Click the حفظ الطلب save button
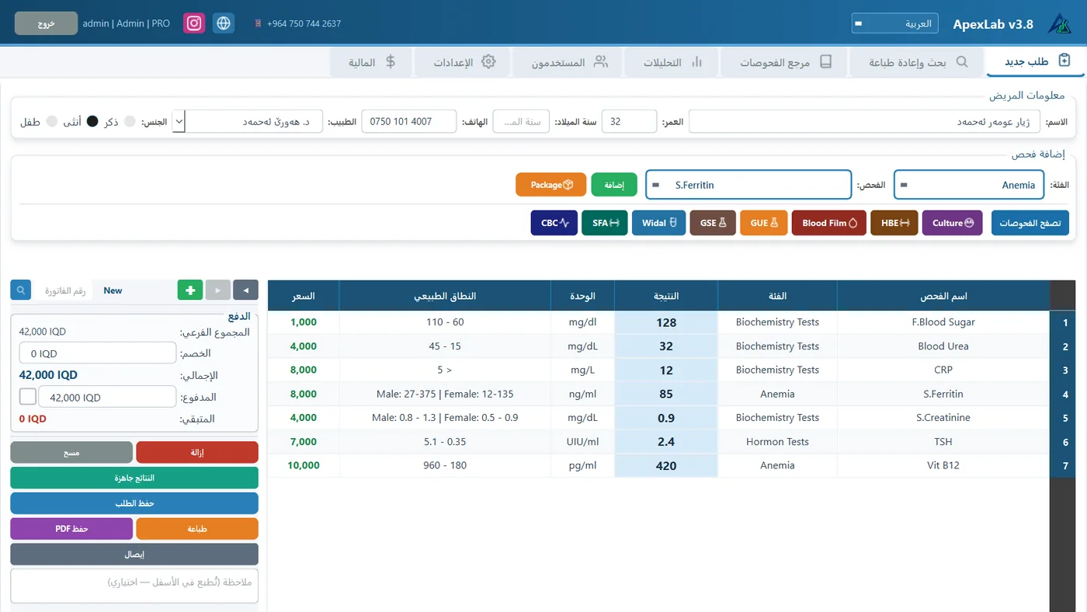Image resolution: width=1087 pixels, height=612 pixels. 134,503
